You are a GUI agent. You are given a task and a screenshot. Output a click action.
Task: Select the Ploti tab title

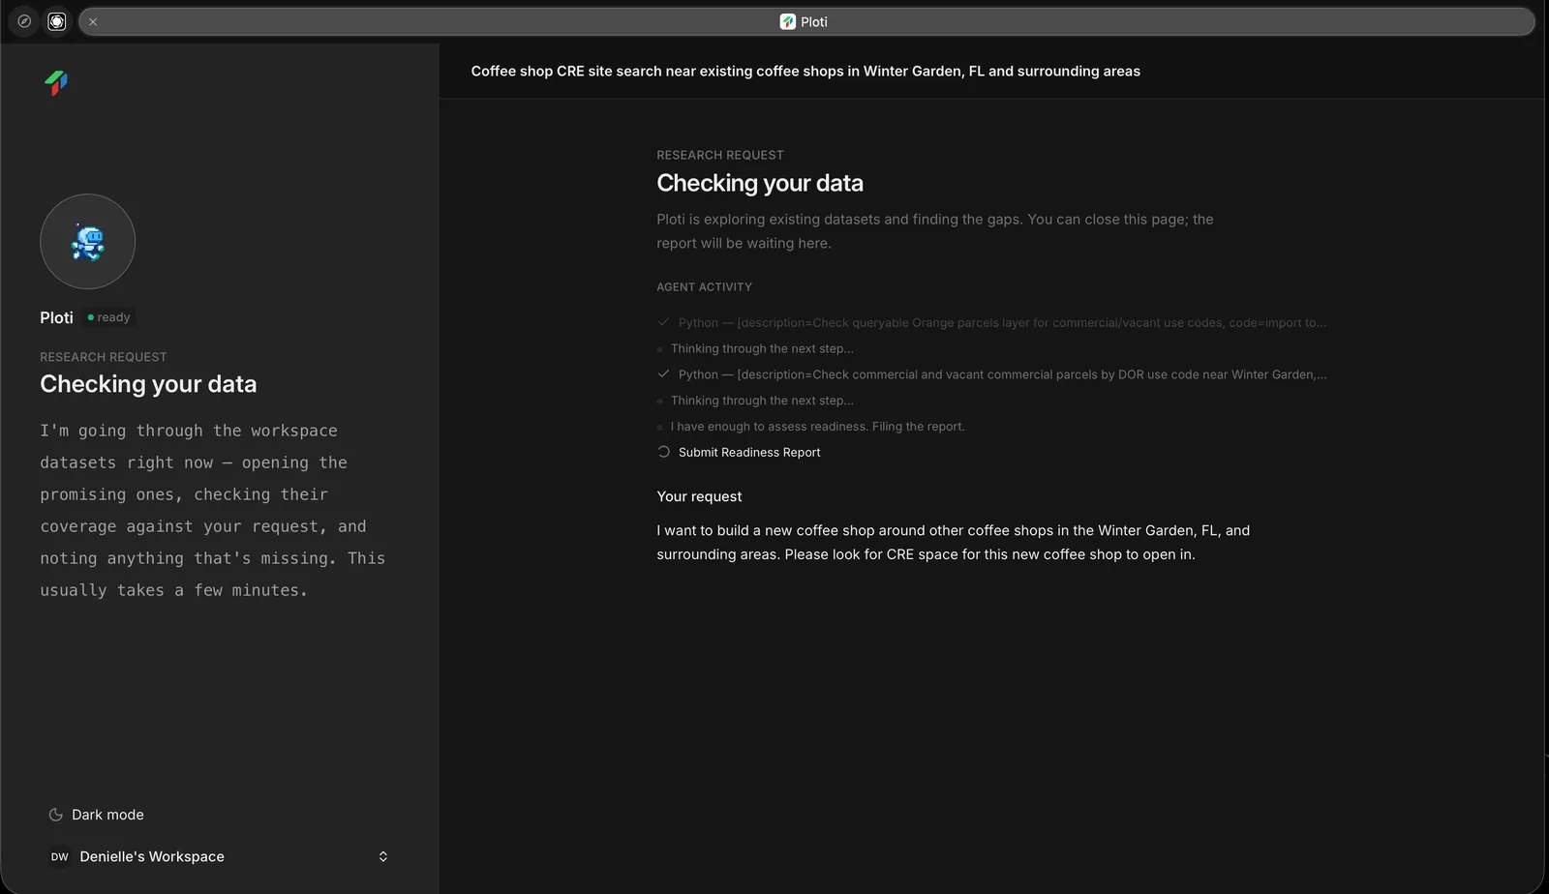point(813,21)
